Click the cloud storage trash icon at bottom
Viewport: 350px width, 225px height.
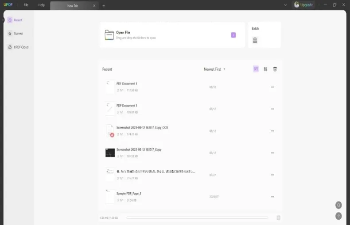coord(278,217)
